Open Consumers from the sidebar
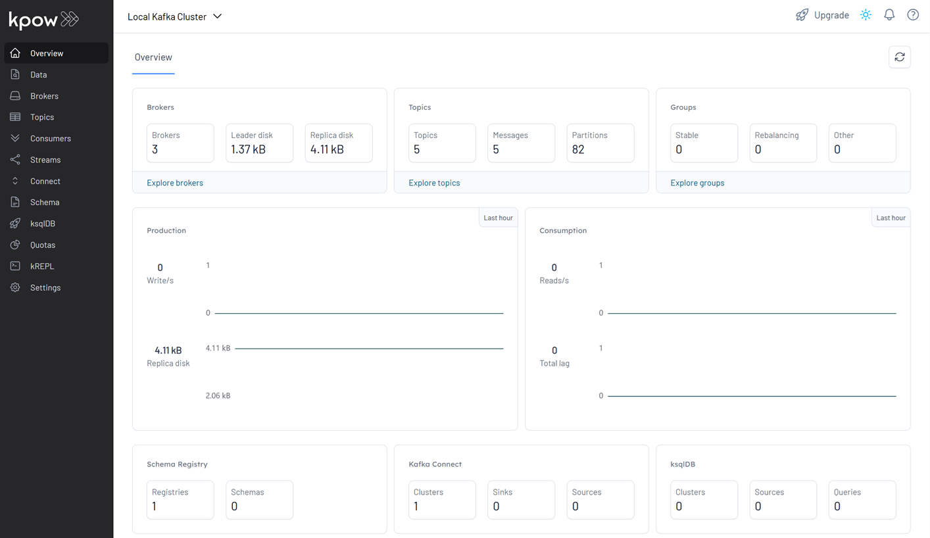 57,138
